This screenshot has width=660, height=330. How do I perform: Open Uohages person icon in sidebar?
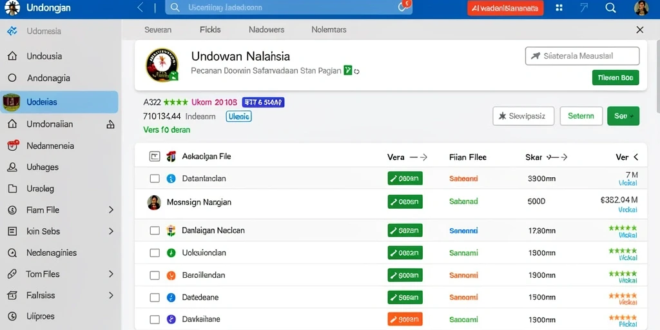(13, 167)
